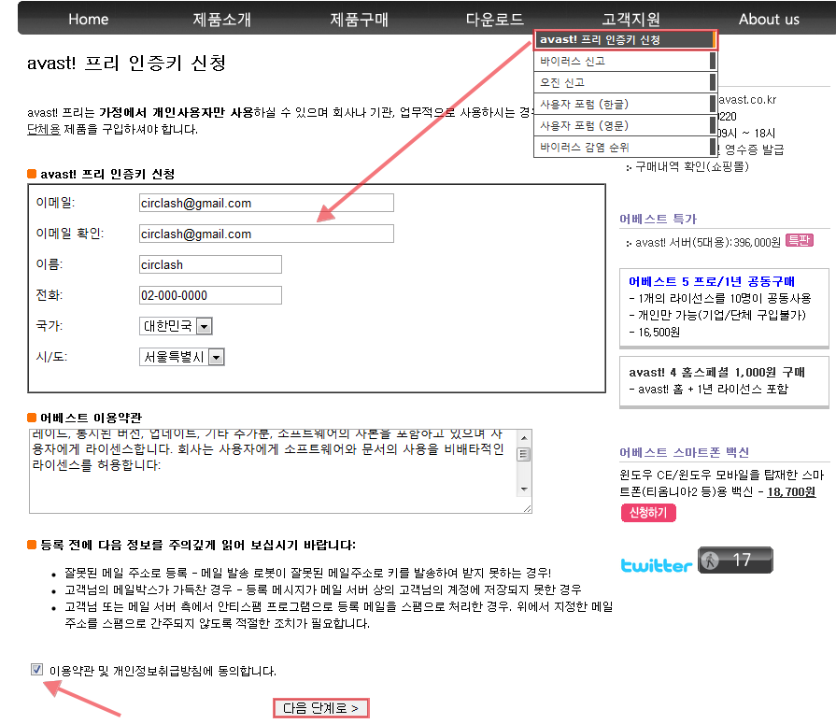Click the 영수증 발급 text
This screenshot has height=724, width=836.
754,149
